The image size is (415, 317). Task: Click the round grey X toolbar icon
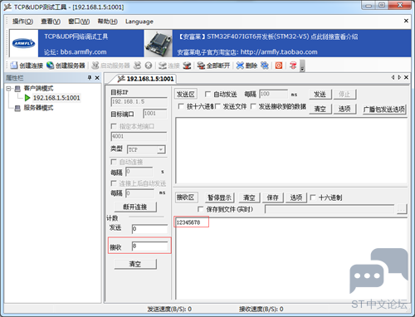pos(149,66)
